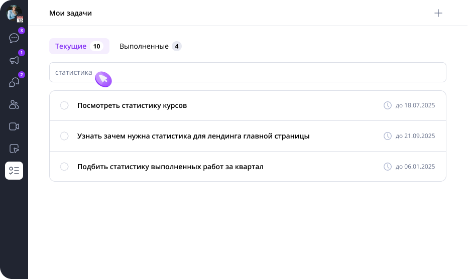Screen dimensions: 468x279
Task: Click the search field containing статистика
Action: point(248,72)
